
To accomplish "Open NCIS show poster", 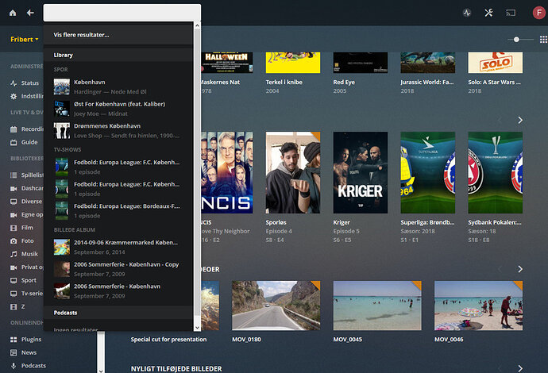I will pos(227,172).
